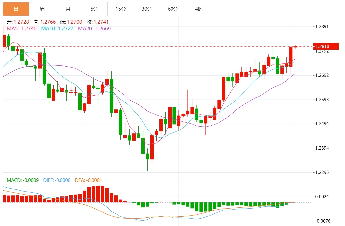Open the 15分 interval tab
Viewport: 345px width, 226px height.
coord(121,9)
